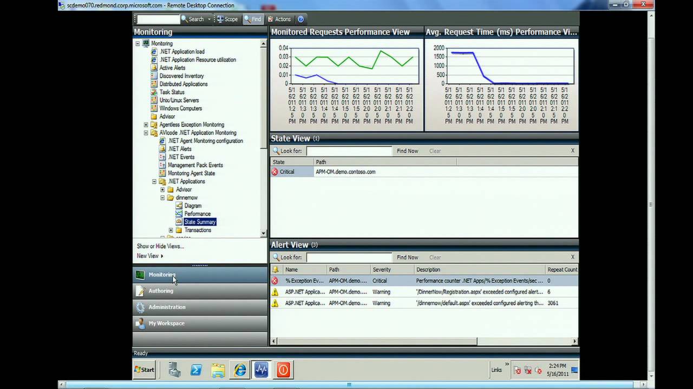Click the Monitoring Agent State icon
Image resolution: width=693 pixels, height=389 pixels.
coord(162,173)
